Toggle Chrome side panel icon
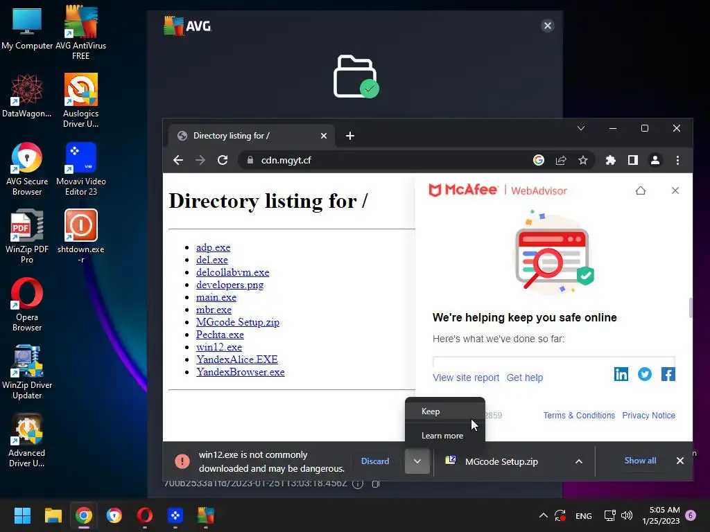710x532 pixels. pos(632,160)
